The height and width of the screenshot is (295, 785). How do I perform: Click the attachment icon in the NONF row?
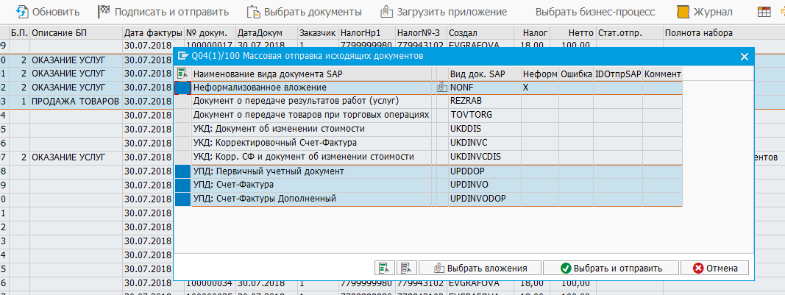coord(441,87)
